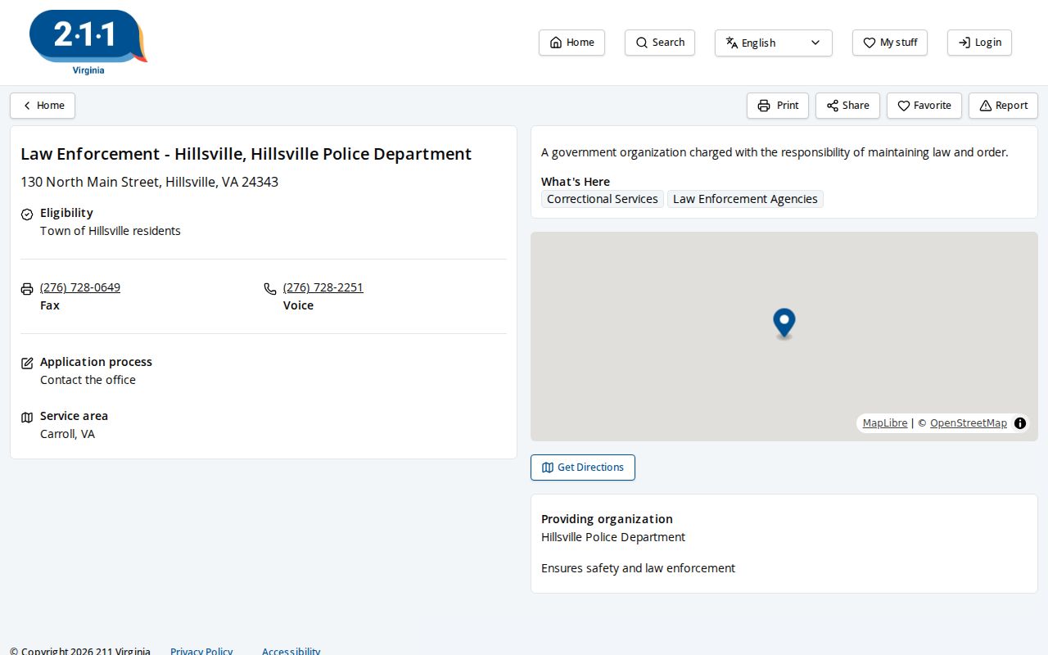Click the fax printer icon

pyautogui.click(x=27, y=289)
